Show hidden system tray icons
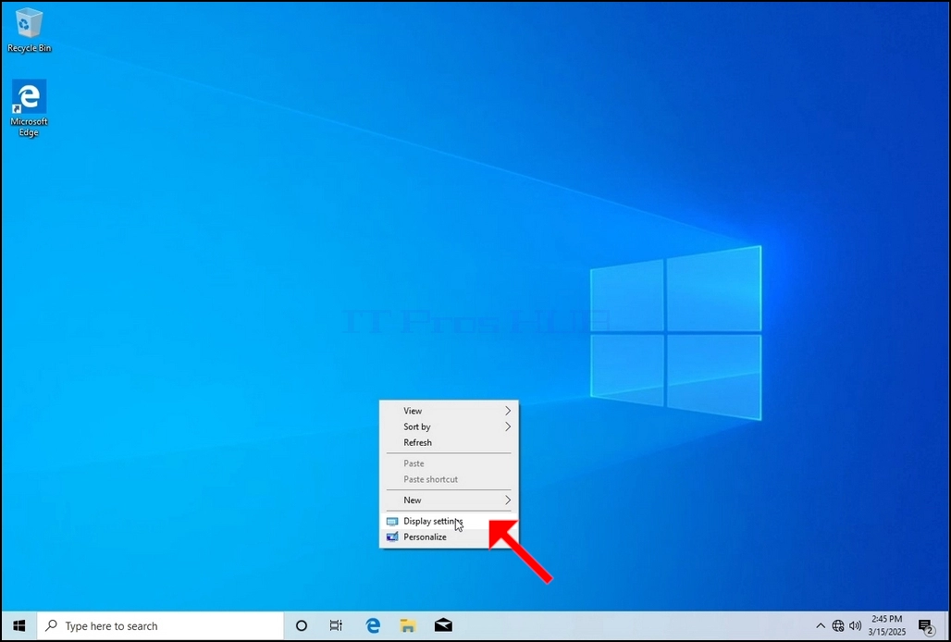Viewport: 951px width, 642px height. coord(821,625)
